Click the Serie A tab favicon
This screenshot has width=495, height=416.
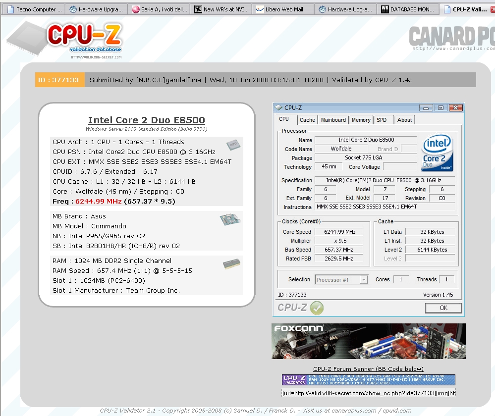pyautogui.click(x=136, y=9)
